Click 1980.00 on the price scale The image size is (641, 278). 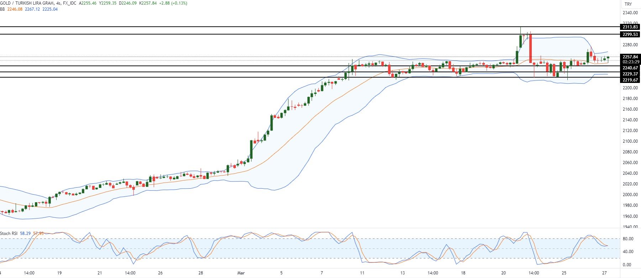(630, 205)
